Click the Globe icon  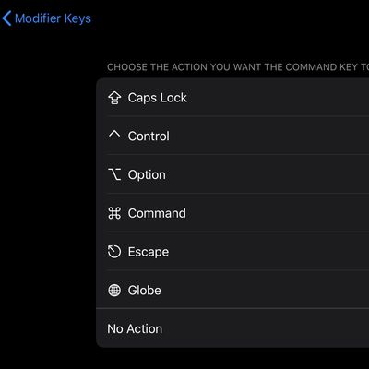coord(114,291)
